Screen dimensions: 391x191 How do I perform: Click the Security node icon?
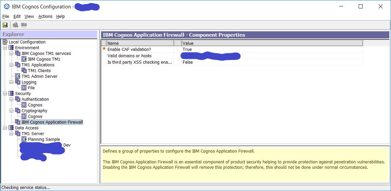[x=11, y=94]
